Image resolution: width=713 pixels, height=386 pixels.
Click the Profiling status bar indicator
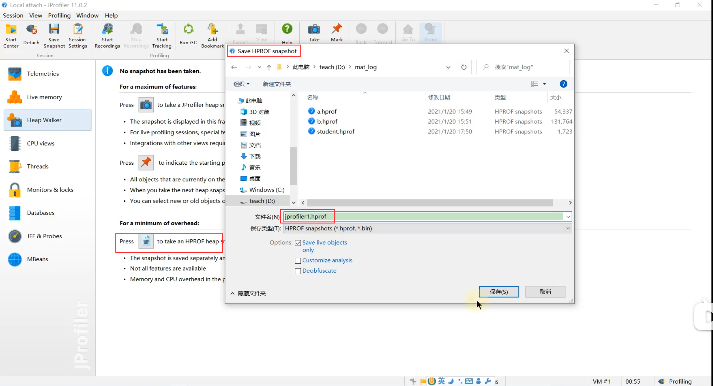[679, 381]
